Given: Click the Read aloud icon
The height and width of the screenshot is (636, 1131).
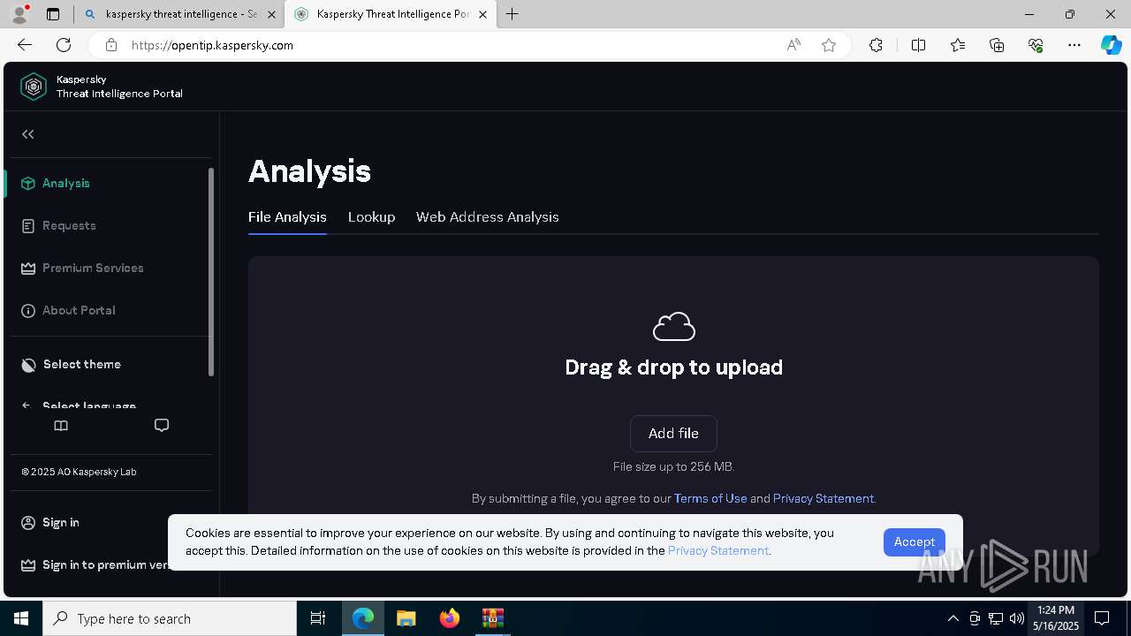Looking at the screenshot, I should (x=793, y=45).
